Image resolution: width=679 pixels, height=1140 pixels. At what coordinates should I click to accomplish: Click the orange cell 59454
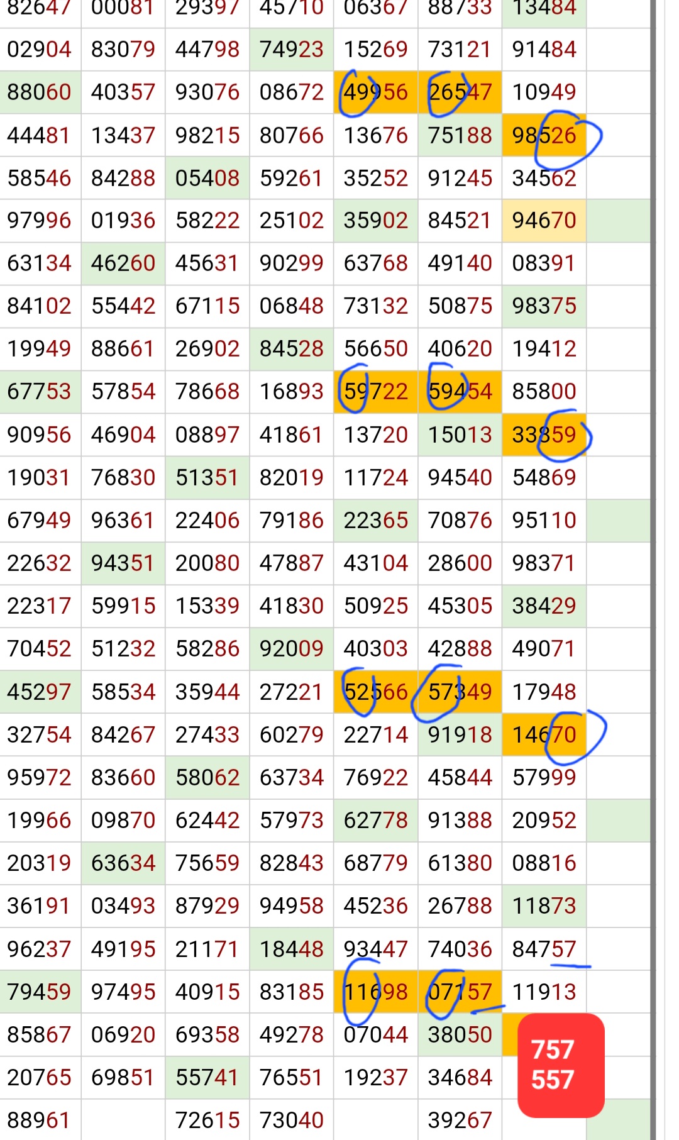click(x=460, y=392)
